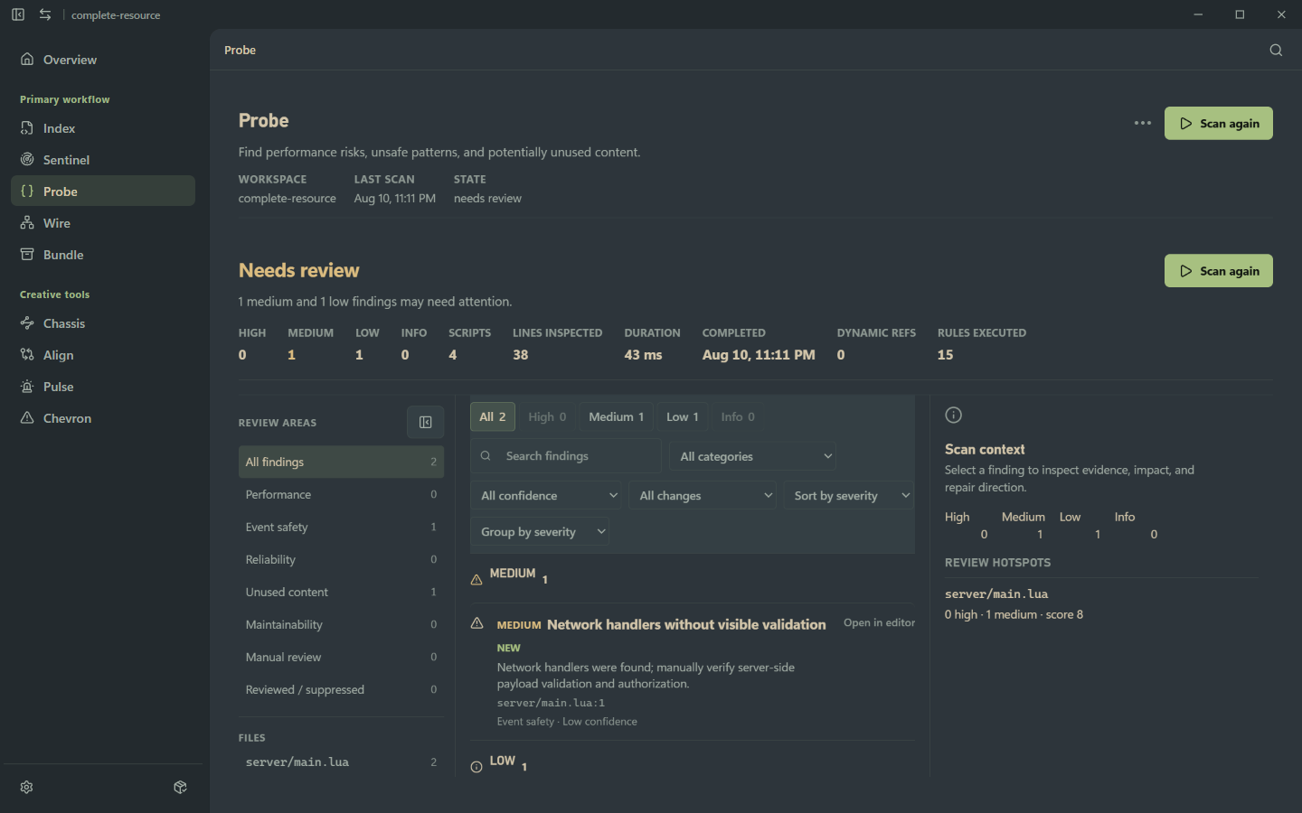Select Wire in the primary workflow
1302x813 pixels.
tap(103, 223)
